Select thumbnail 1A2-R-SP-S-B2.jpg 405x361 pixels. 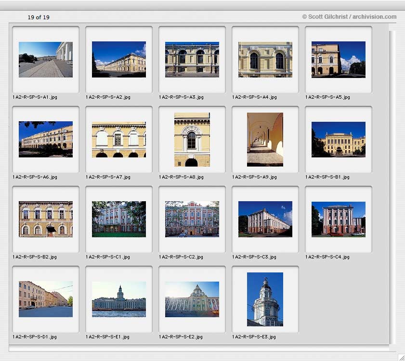[x=46, y=219]
